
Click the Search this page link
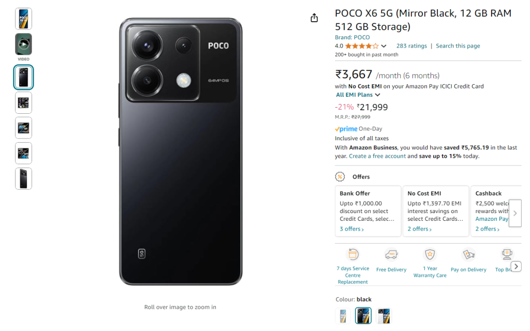point(458,46)
